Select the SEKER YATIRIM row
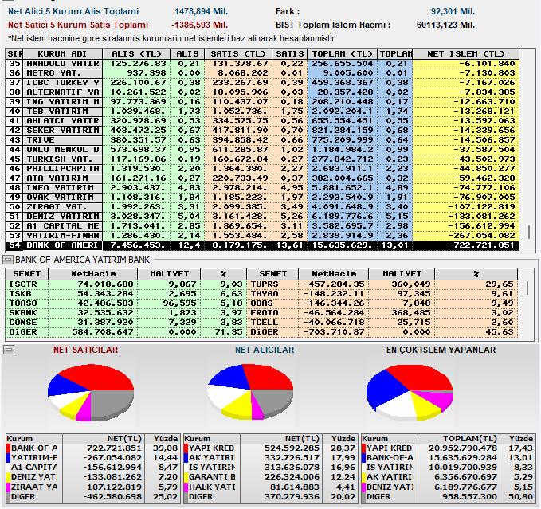Viewport: 541px width, 509px height. pyautogui.click(x=262, y=131)
